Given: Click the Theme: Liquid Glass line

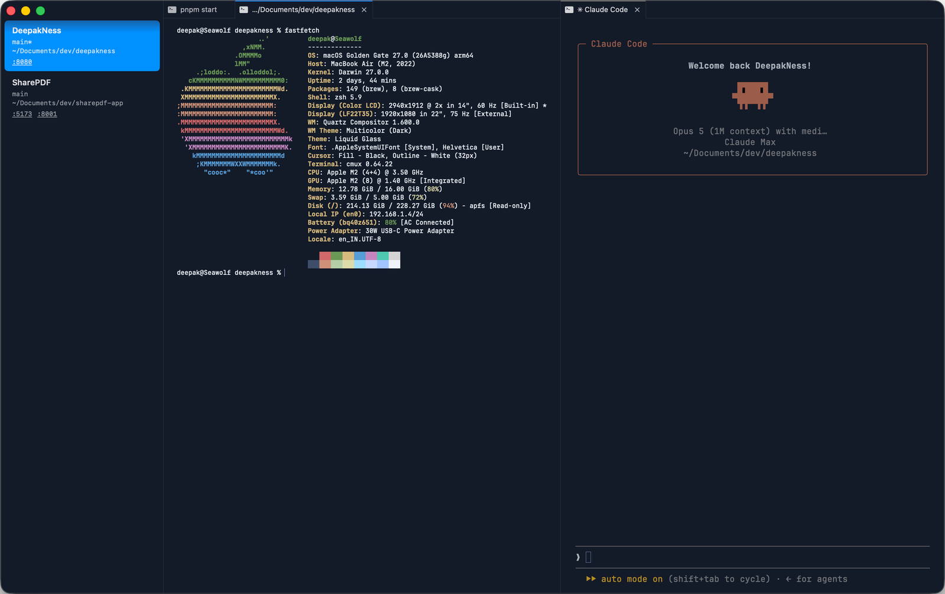Looking at the screenshot, I should (344, 139).
